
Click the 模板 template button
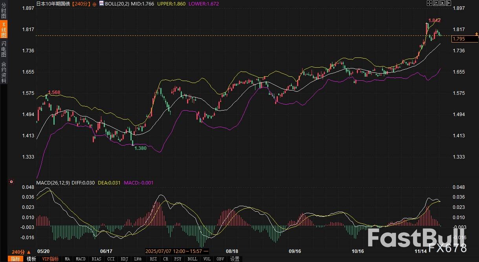(31, 259)
